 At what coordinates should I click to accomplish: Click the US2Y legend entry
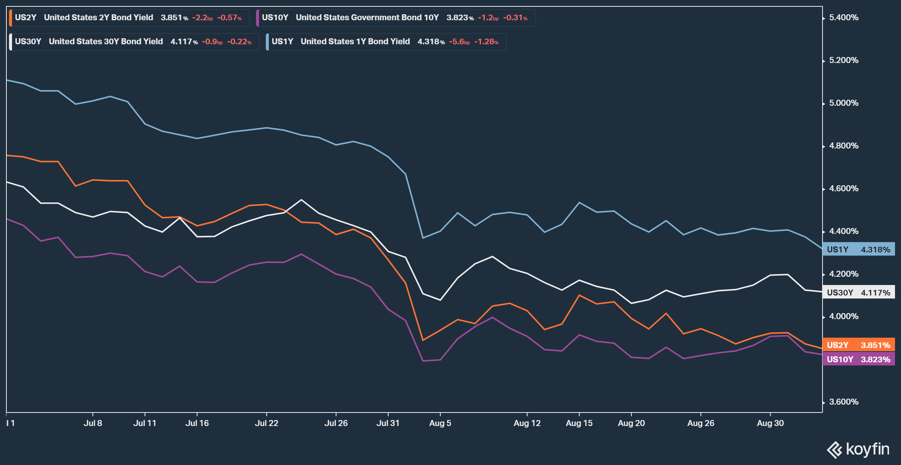point(26,18)
